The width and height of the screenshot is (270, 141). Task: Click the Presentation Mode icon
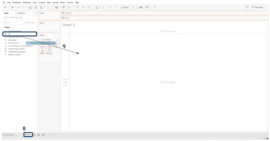[x=147, y=7]
